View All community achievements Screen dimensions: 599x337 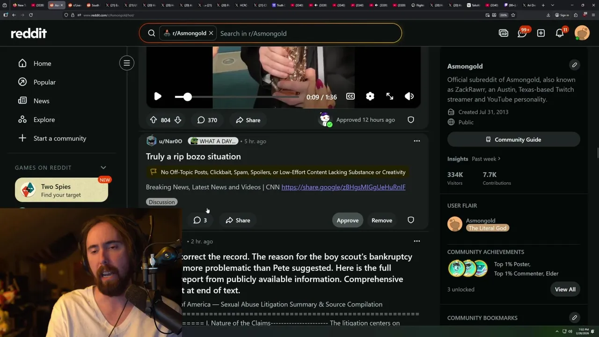coord(565,289)
